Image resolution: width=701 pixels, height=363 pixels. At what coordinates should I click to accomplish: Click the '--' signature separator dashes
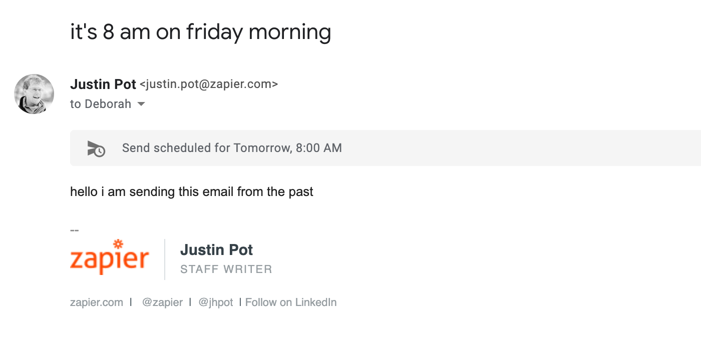(75, 230)
